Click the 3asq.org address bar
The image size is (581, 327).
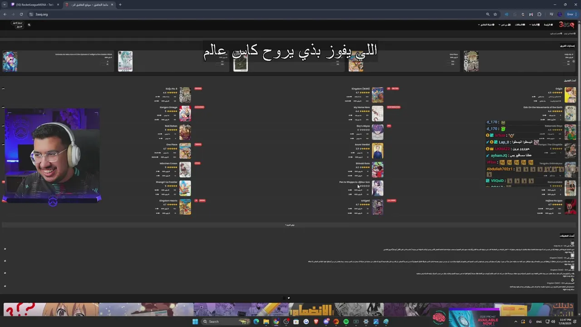click(254, 14)
